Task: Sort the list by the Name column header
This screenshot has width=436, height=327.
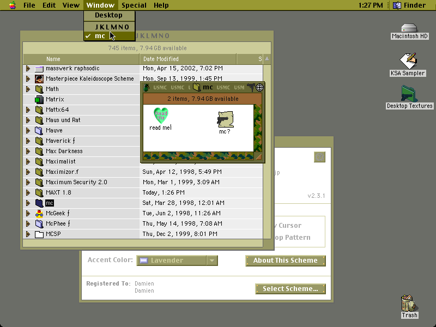Action: [x=81, y=59]
